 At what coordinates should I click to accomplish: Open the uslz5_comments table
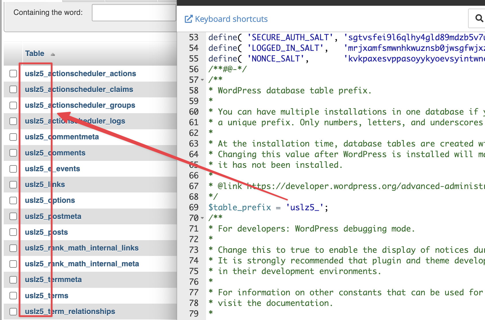55,153
